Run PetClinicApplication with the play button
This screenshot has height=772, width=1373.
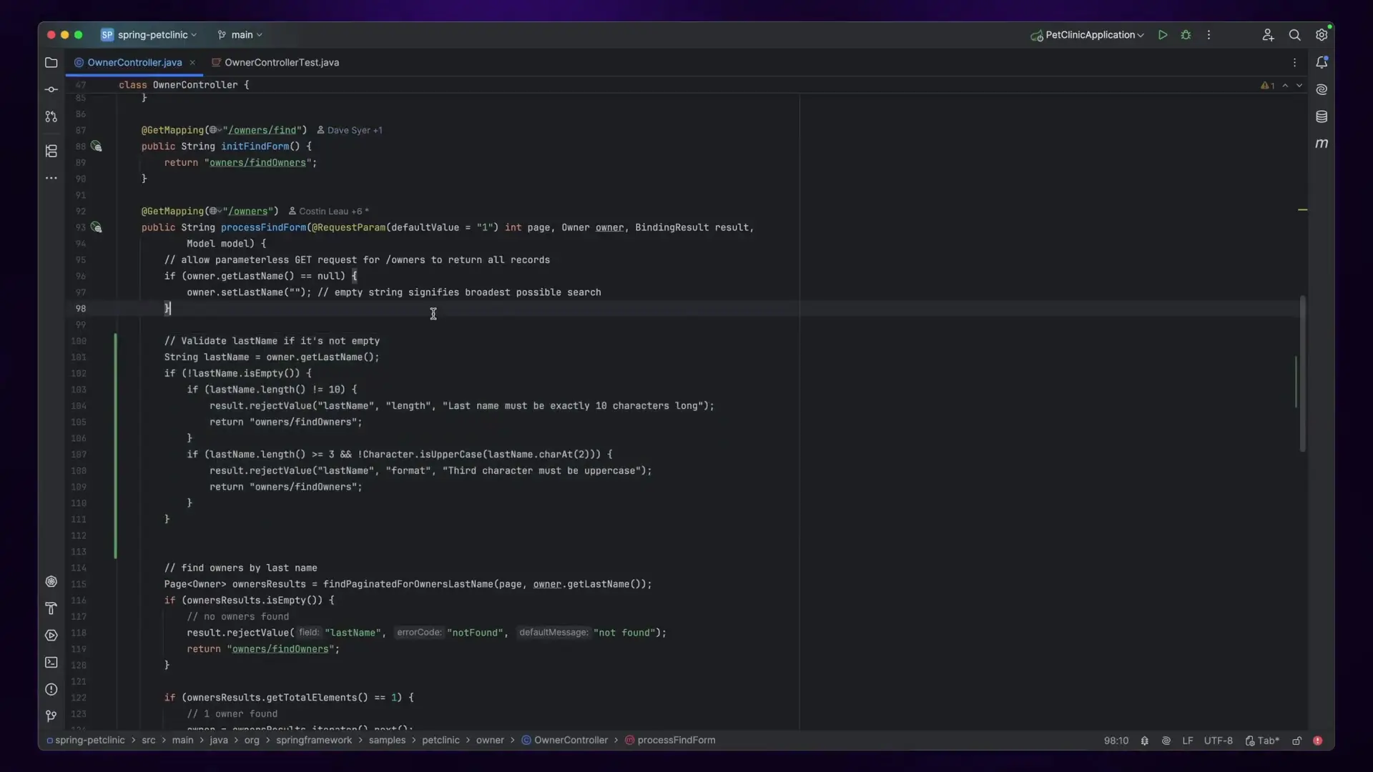[1163, 34]
